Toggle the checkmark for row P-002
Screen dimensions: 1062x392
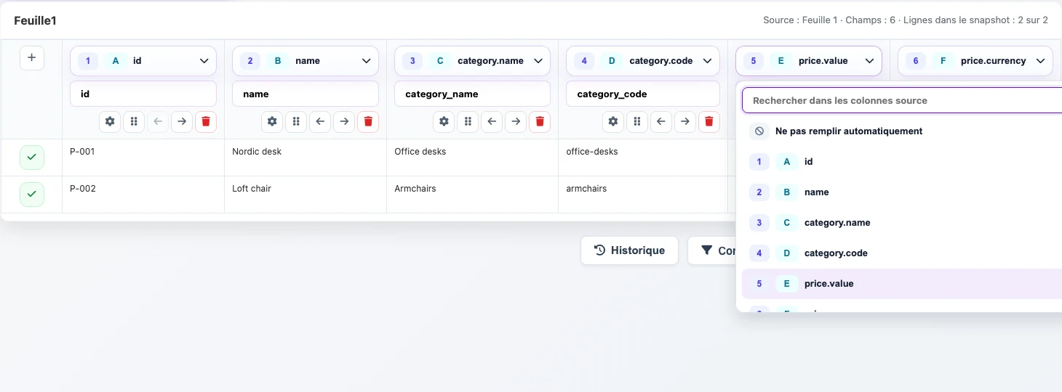pos(32,195)
